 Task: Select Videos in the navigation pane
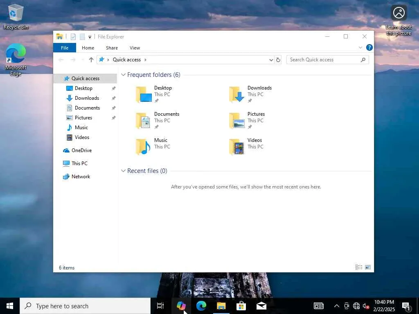click(82, 137)
